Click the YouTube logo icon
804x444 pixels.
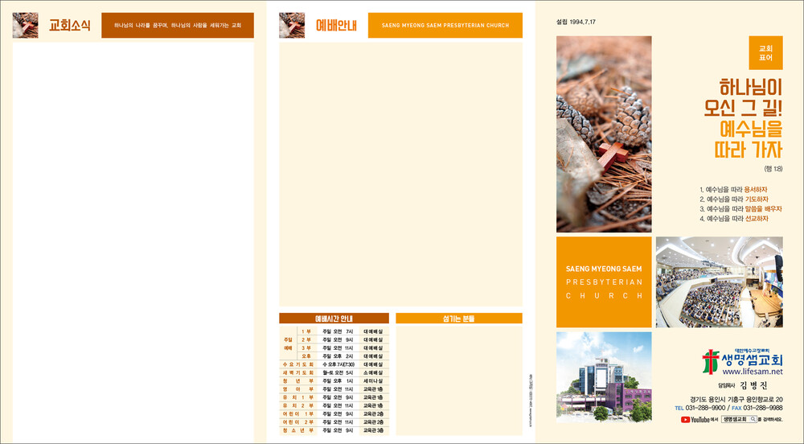686,419
